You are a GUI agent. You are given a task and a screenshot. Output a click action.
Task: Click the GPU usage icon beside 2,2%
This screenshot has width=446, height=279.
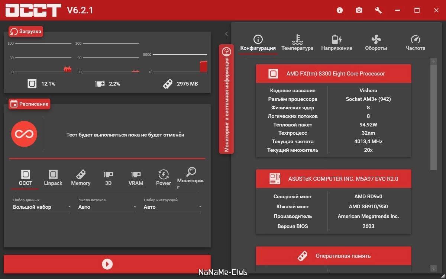point(100,84)
